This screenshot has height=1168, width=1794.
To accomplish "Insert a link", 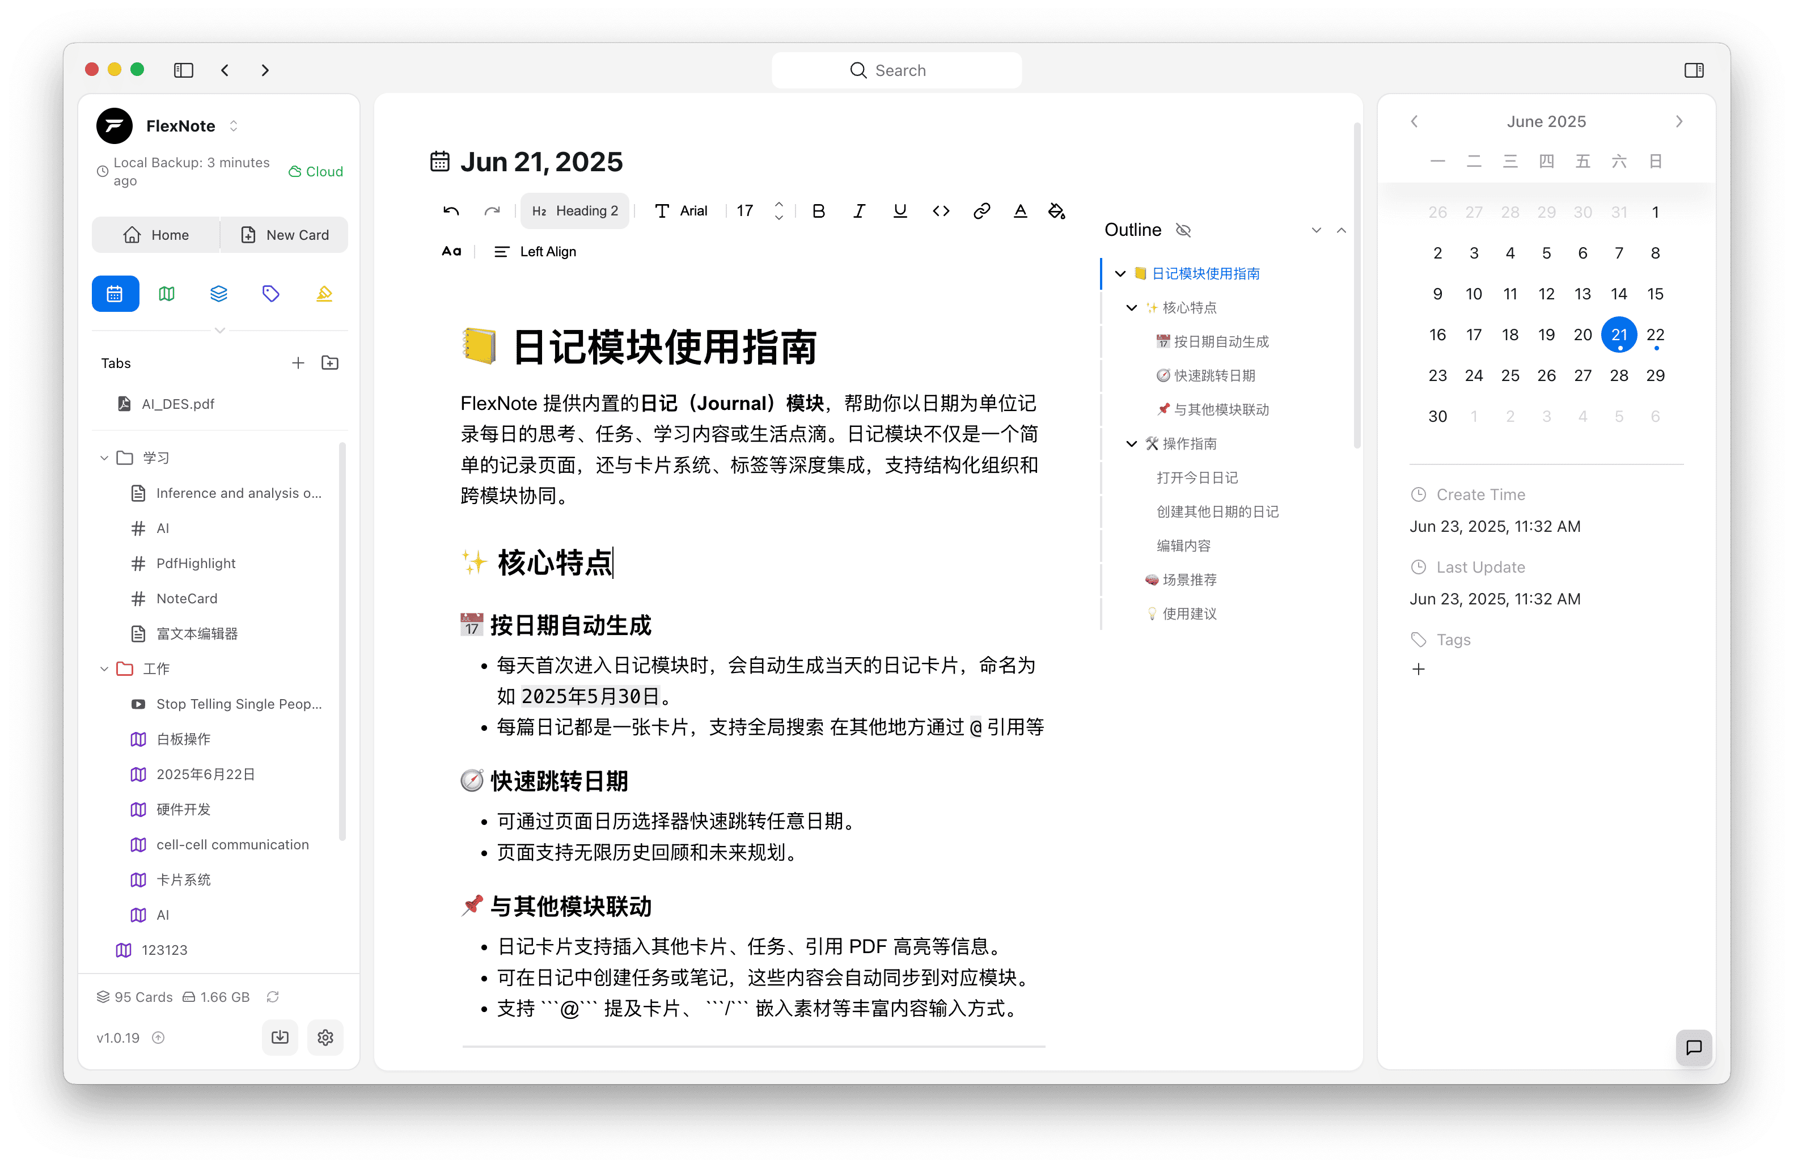I will click(981, 211).
